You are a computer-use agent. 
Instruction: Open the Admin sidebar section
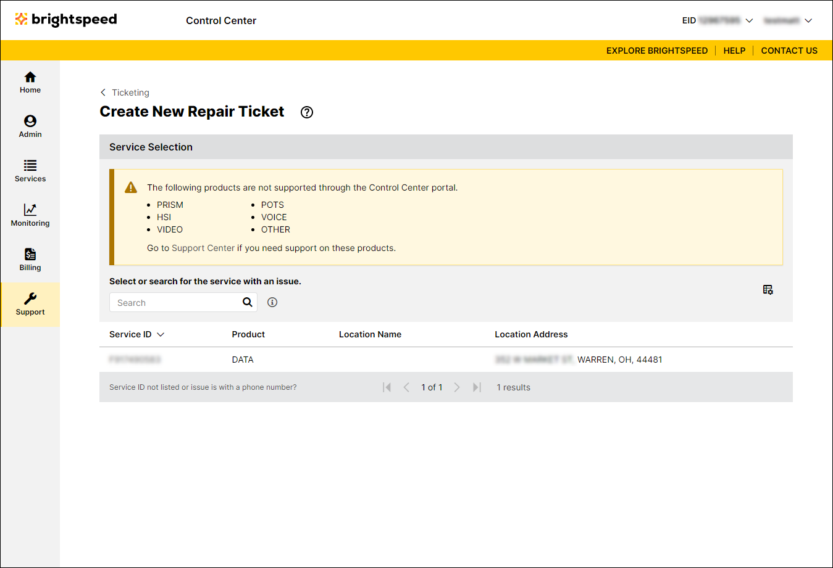30,127
